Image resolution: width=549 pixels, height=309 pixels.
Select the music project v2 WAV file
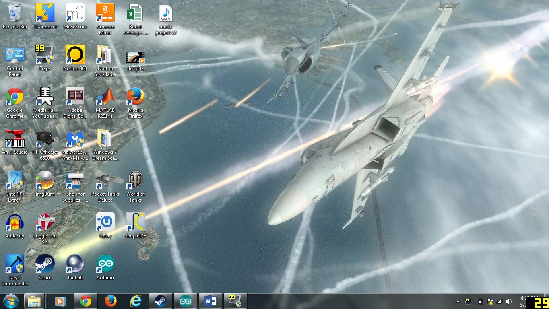pyautogui.click(x=166, y=19)
